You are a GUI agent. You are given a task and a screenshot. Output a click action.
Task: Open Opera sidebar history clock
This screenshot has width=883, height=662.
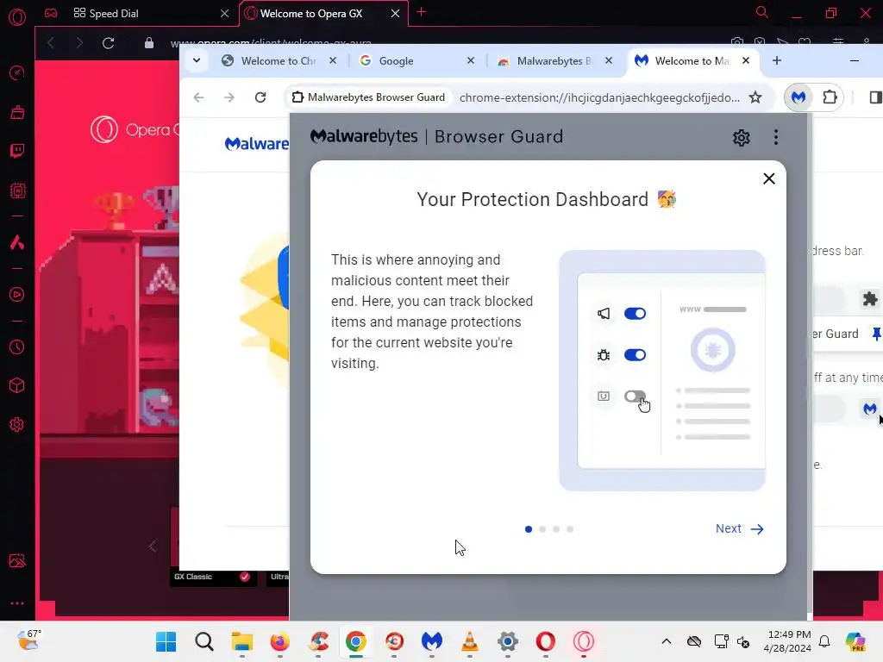coord(17,347)
